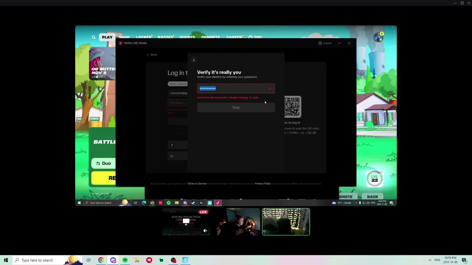Viewport: 472px width, 265px height.
Task: Open Start button in shared-screen taskbar
Action: click(x=79, y=203)
